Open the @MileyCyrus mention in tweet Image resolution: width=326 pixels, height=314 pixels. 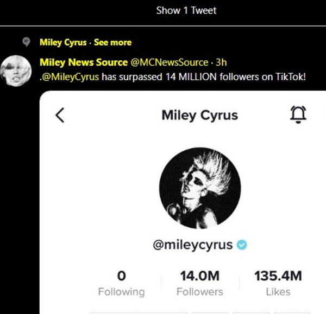(x=70, y=76)
